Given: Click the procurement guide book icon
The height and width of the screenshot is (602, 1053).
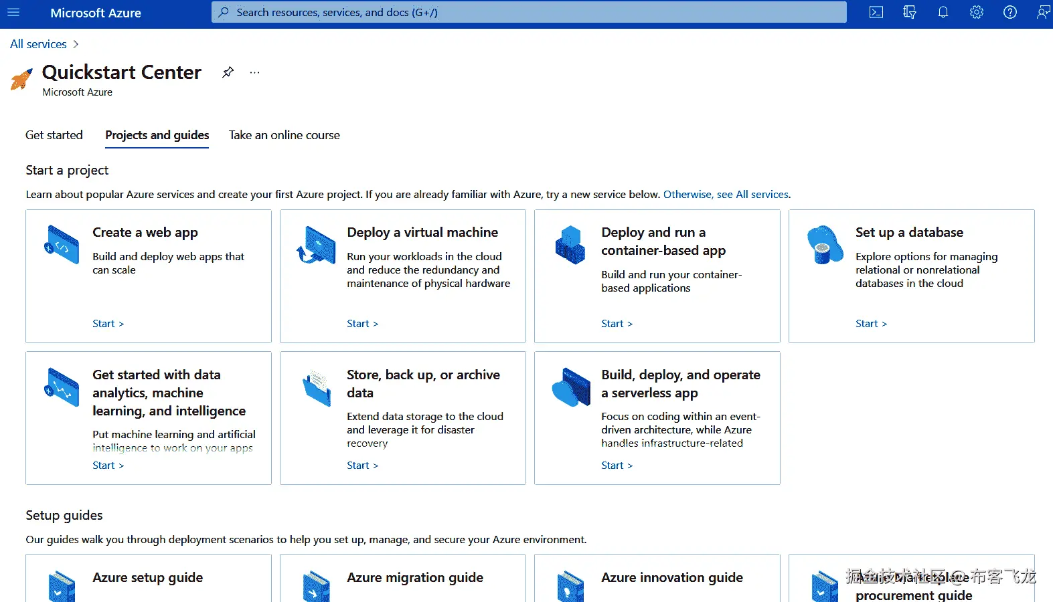Looking at the screenshot, I should (x=825, y=587).
